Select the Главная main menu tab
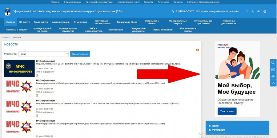Screen dimensions: 277x138 click(10, 22)
